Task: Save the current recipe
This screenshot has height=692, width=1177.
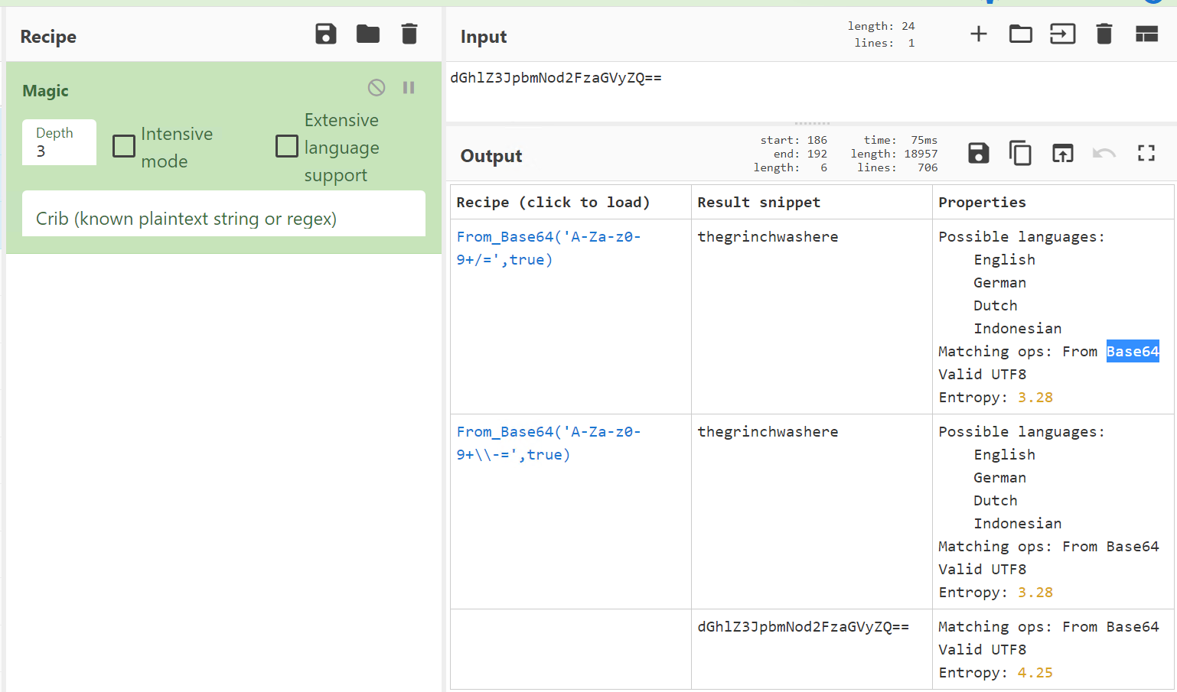Action: tap(326, 34)
